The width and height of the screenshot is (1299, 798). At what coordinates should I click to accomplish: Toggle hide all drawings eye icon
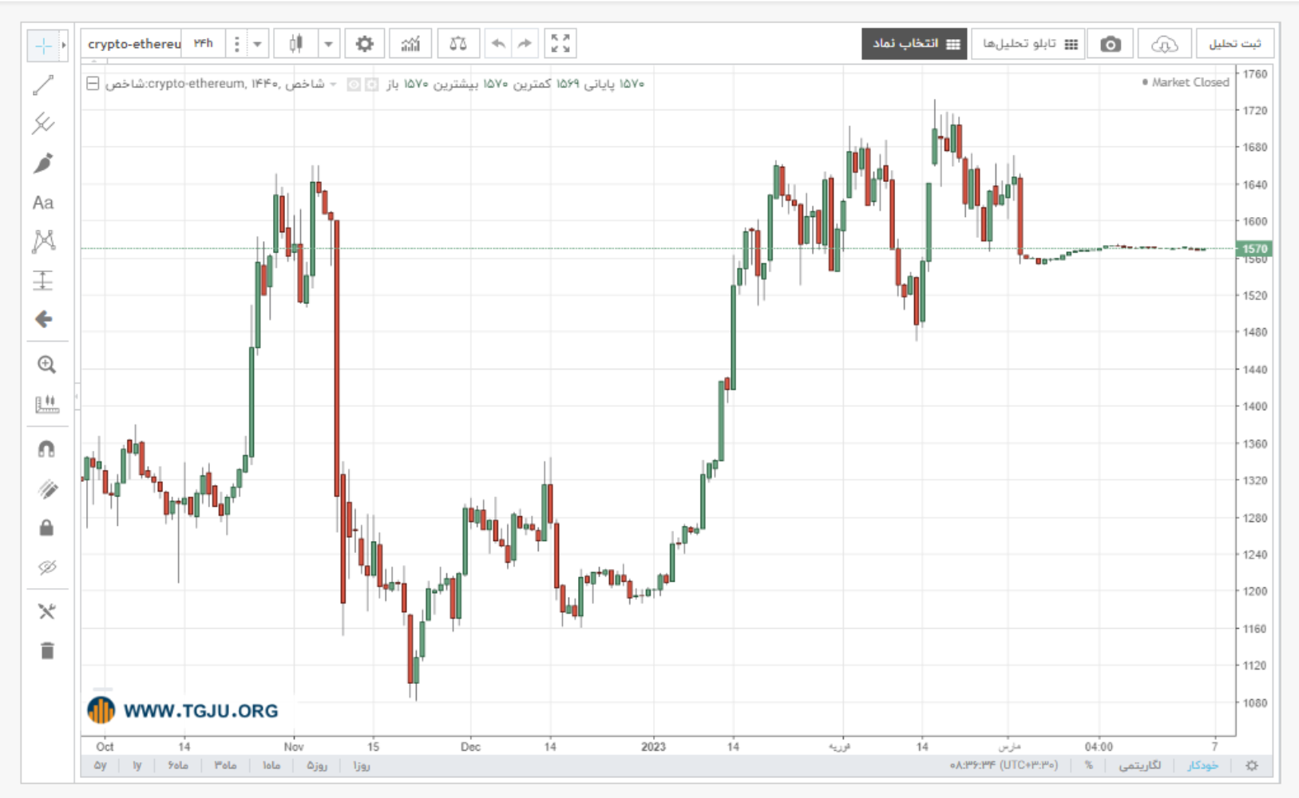[x=46, y=567]
